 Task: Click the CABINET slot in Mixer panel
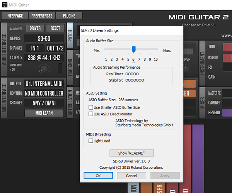tap(227, 103)
